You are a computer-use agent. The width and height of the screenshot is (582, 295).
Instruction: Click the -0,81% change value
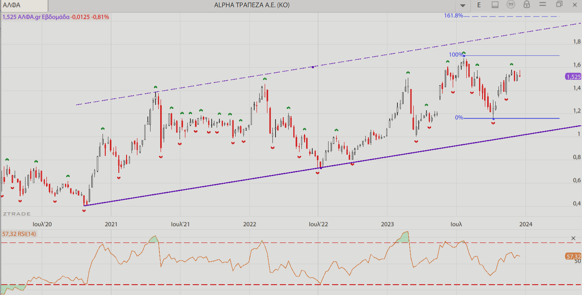pos(100,17)
